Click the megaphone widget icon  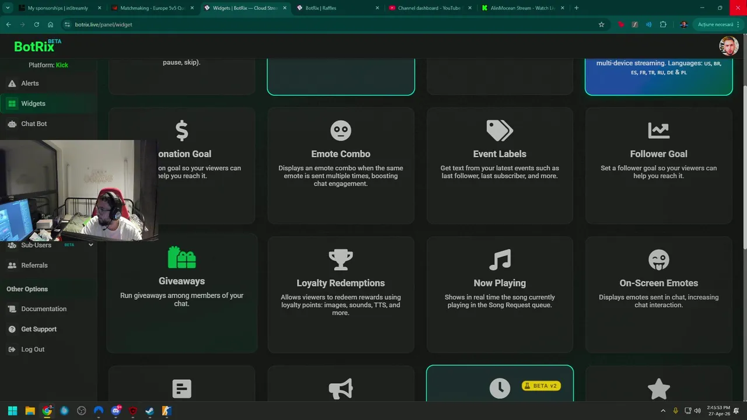click(341, 389)
